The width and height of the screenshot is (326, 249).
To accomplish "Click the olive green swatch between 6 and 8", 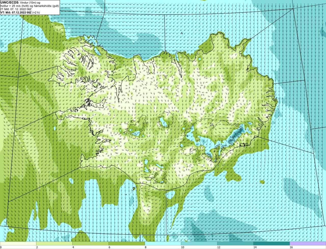I will pyautogui.click(x=127, y=244).
